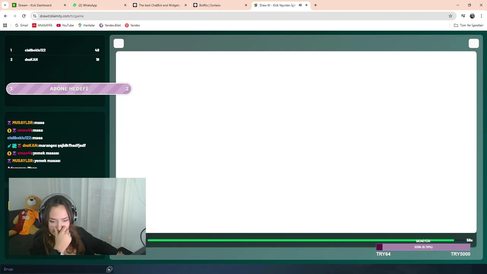Open the Gmail bookmark
The image size is (487, 274).
pos(21,25)
